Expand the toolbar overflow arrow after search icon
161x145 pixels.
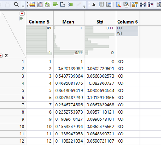coord(23,6)
